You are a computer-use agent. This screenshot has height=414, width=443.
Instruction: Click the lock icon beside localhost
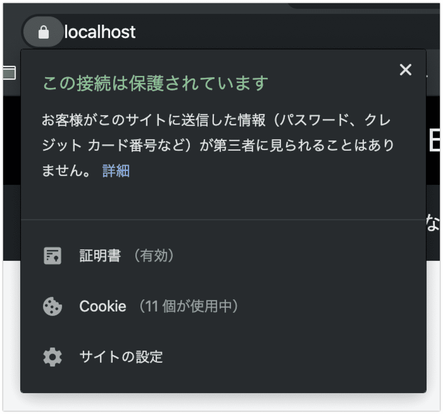click(43, 32)
